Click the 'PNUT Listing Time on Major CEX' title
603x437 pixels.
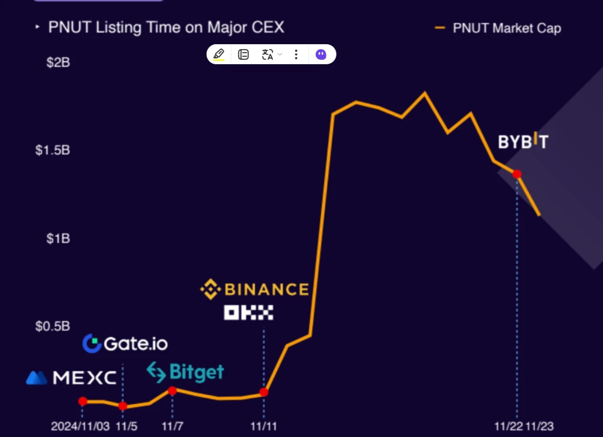166,27
